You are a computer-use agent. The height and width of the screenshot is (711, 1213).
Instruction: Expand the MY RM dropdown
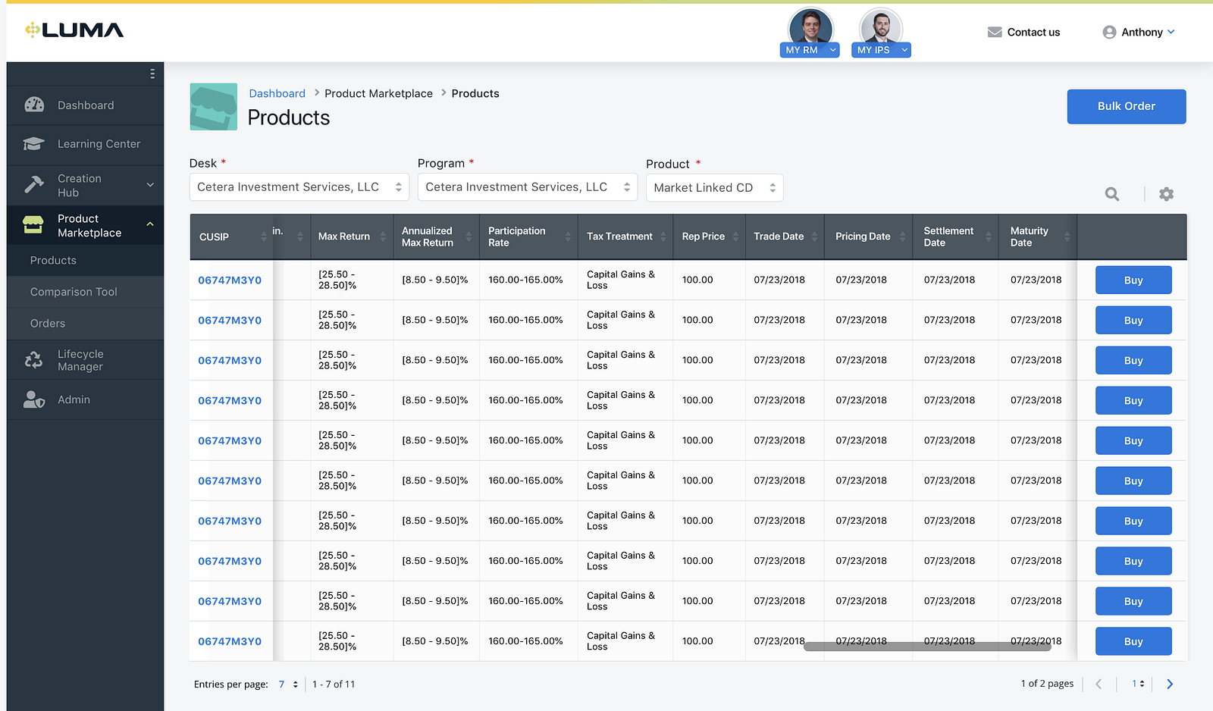(832, 50)
